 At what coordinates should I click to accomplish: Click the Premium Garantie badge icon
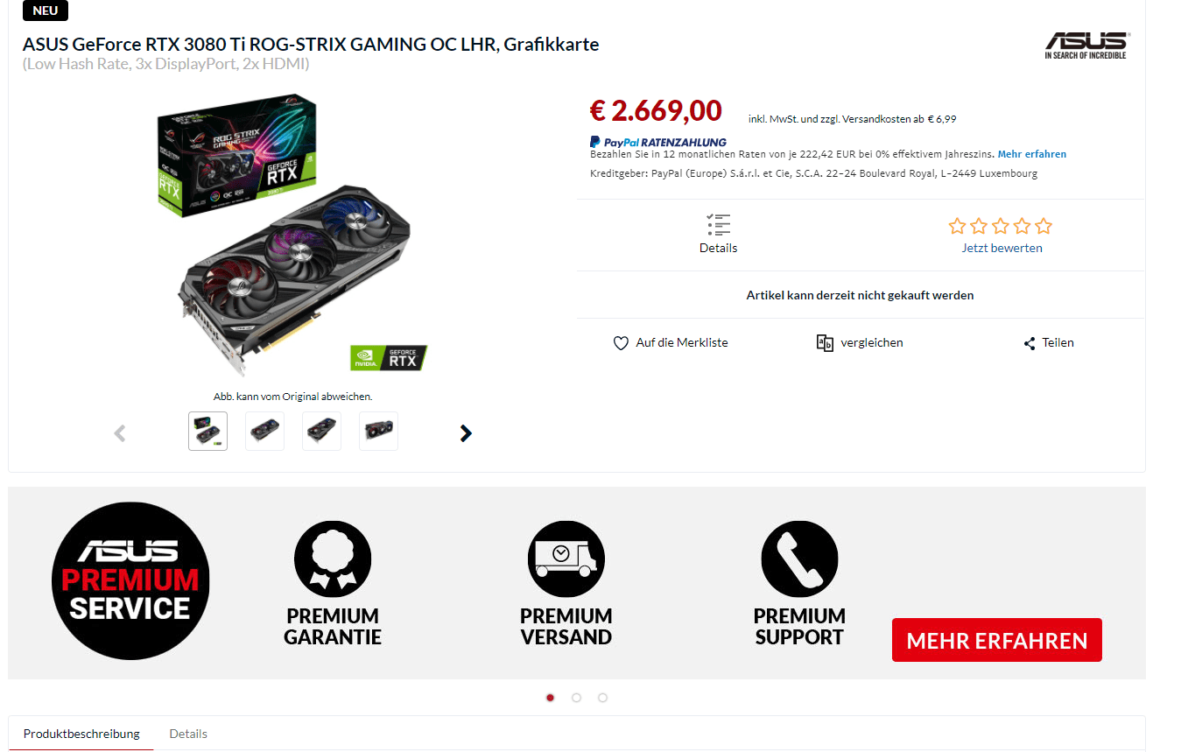333,559
